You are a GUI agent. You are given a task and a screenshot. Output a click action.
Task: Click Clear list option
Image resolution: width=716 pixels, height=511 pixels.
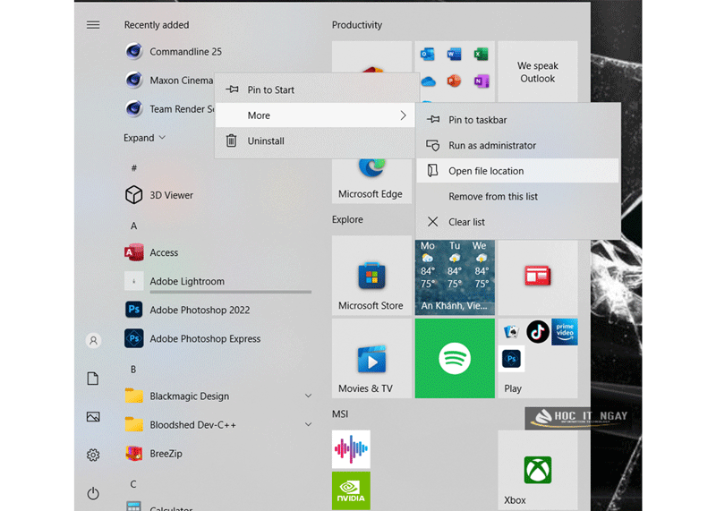click(518, 222)
